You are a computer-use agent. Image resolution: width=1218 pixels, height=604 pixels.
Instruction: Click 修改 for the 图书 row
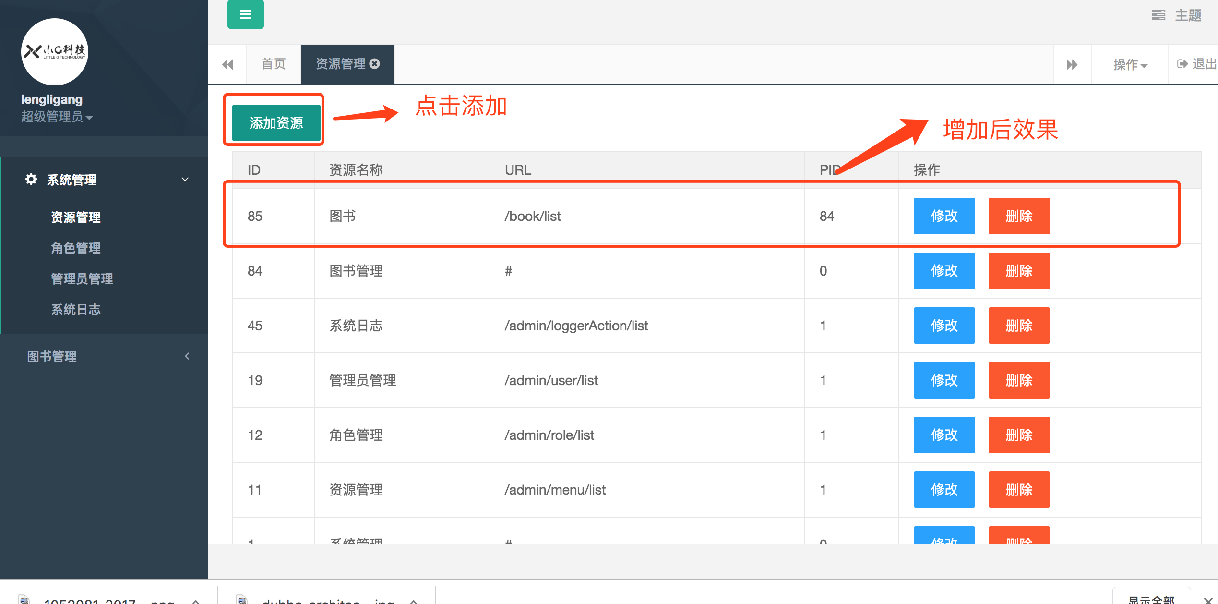coord(943,216)
